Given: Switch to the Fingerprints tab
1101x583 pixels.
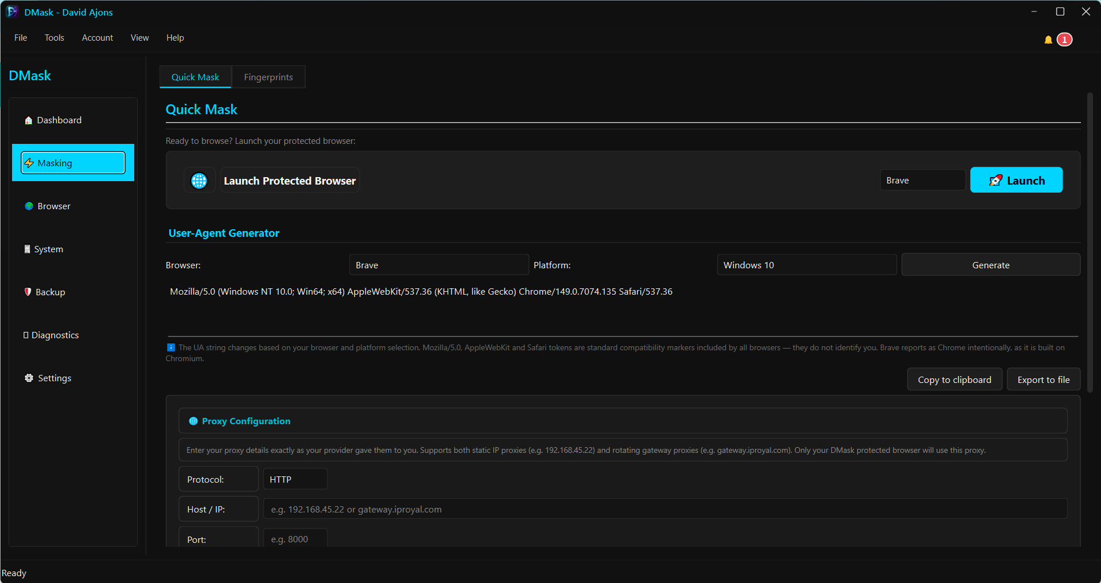Looking at the screenshot, I should point(269,77).
